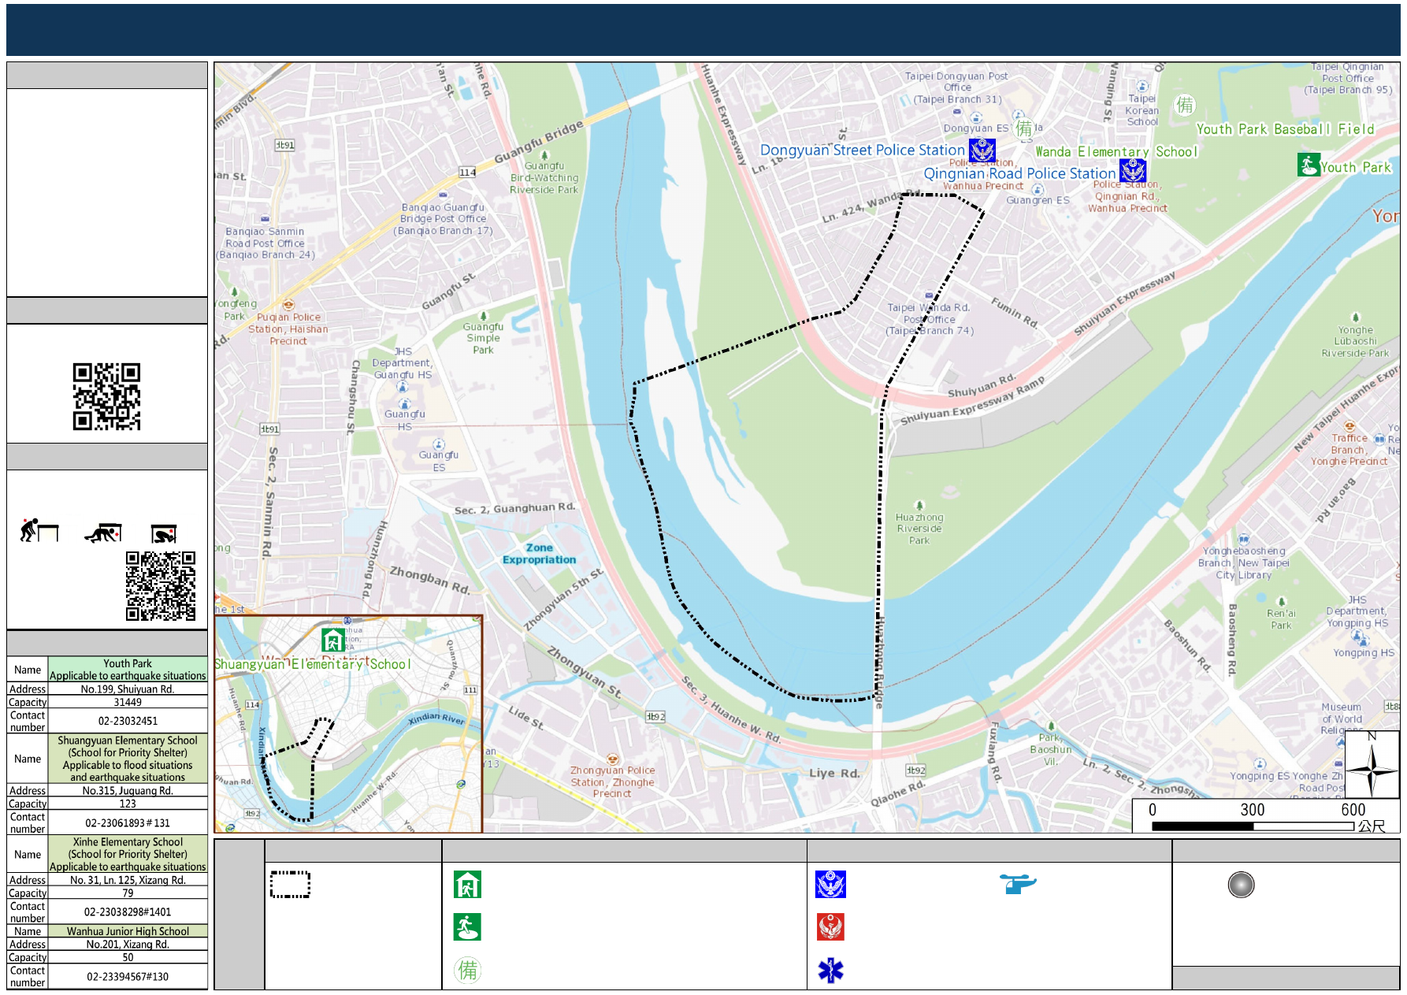The image size is (1407, 995).
Task: Select capacity value '50'
Action: (x=128, y=957)
